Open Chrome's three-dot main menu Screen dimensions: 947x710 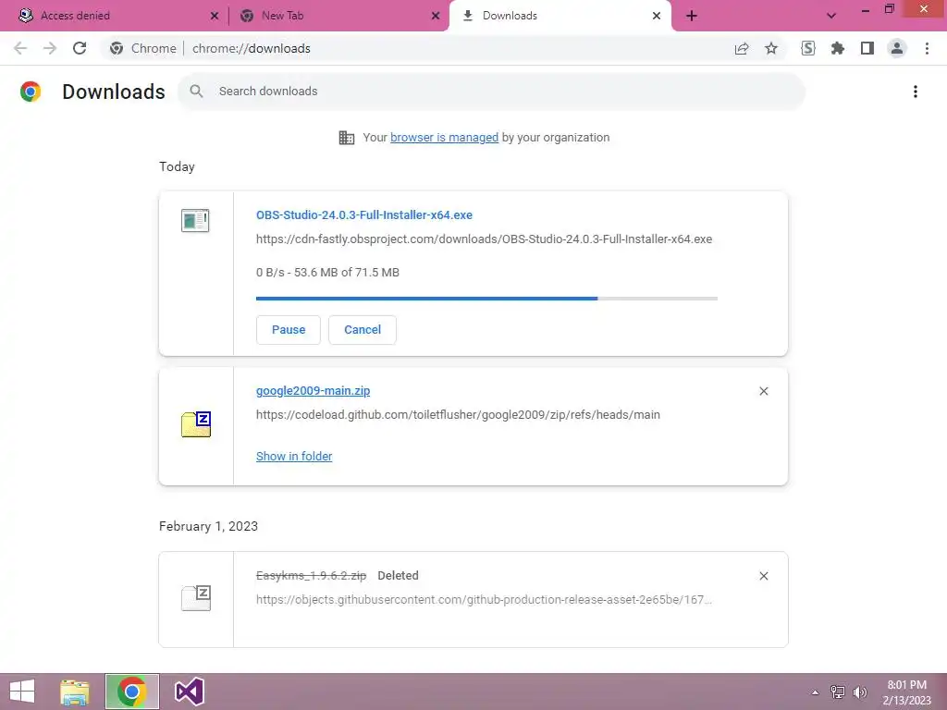(x=927, y=48)
